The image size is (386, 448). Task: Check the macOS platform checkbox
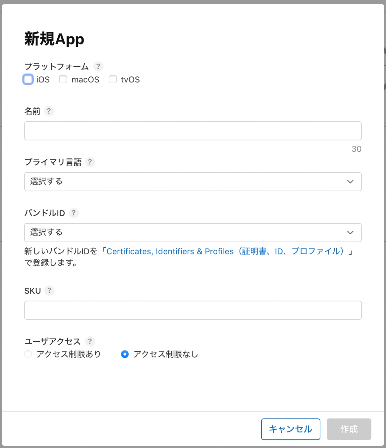[x=63, y=79]
